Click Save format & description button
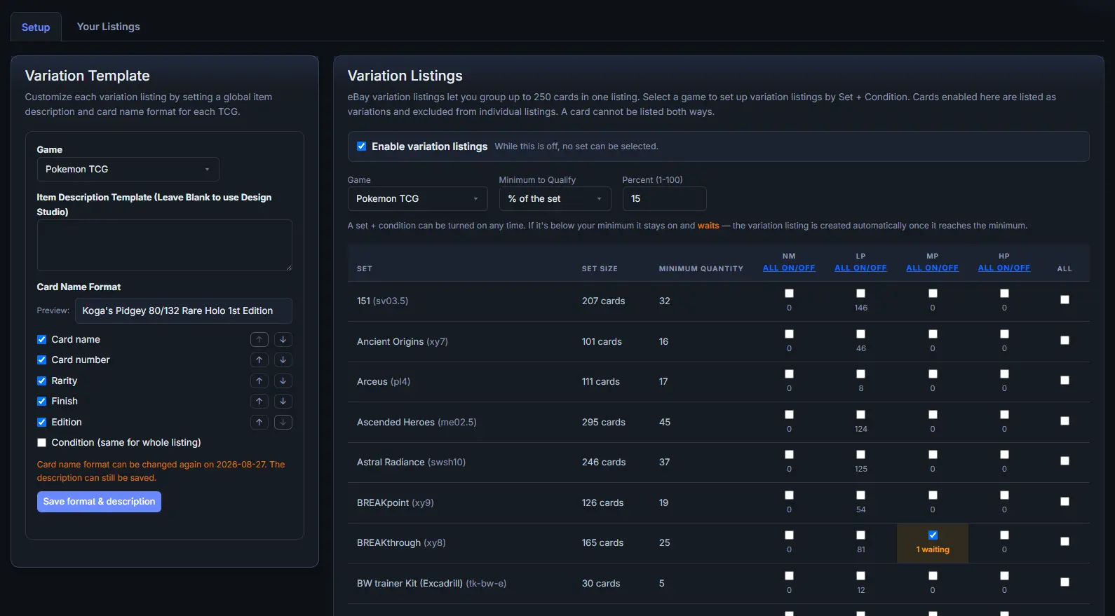Viewport: 1115px width, 616px height. (x=99, y=502)
